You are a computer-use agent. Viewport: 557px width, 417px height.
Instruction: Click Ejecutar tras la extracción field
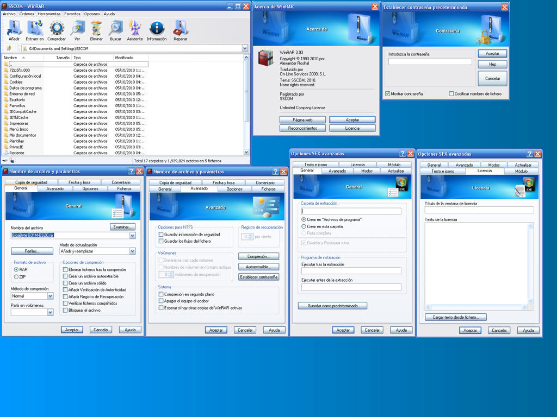click(351, 270)
